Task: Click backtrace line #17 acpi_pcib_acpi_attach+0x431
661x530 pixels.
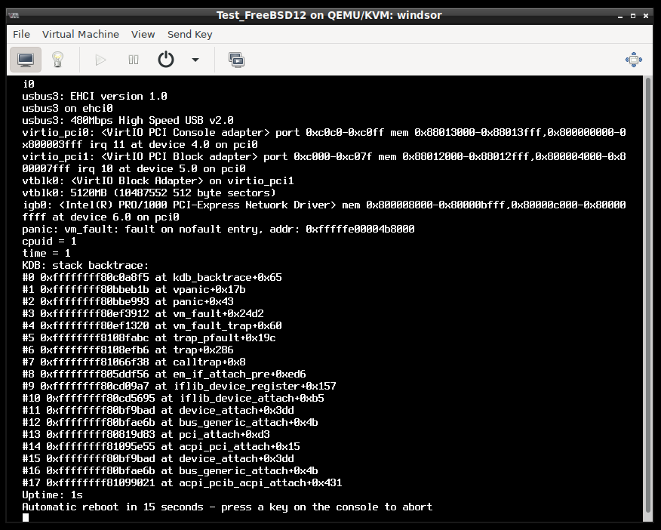Action: pos(182,482)
